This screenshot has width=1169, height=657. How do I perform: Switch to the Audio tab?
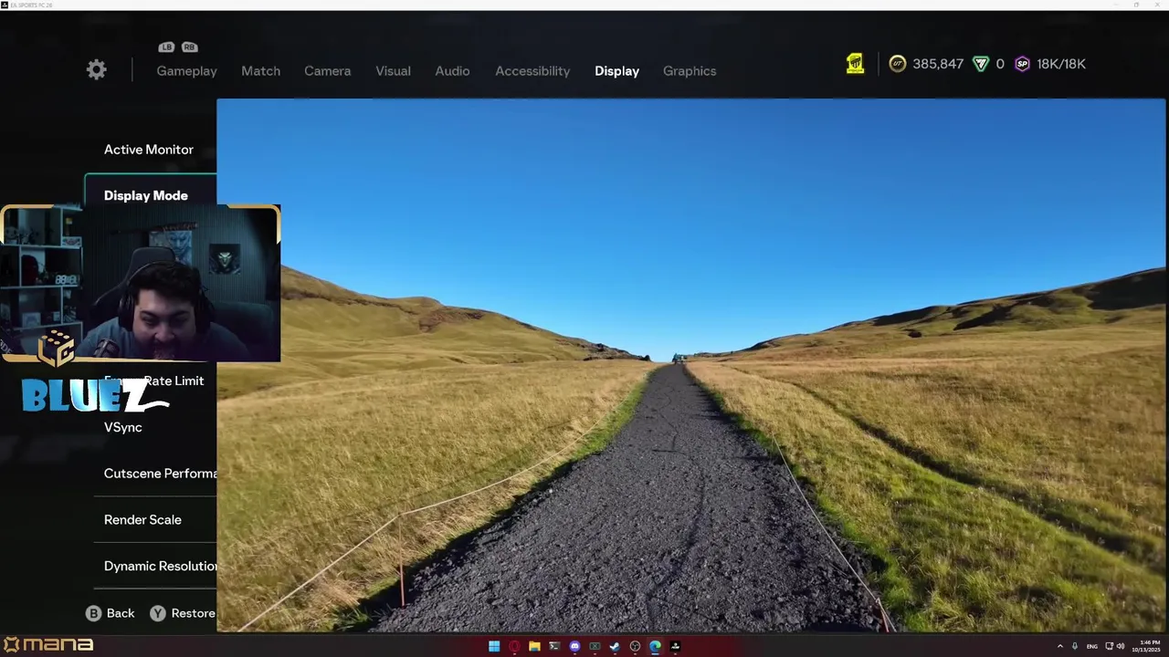452,71
